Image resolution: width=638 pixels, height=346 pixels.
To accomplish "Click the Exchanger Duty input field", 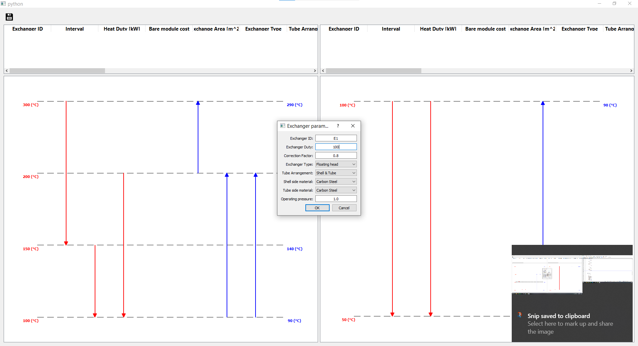I will 336,147.
